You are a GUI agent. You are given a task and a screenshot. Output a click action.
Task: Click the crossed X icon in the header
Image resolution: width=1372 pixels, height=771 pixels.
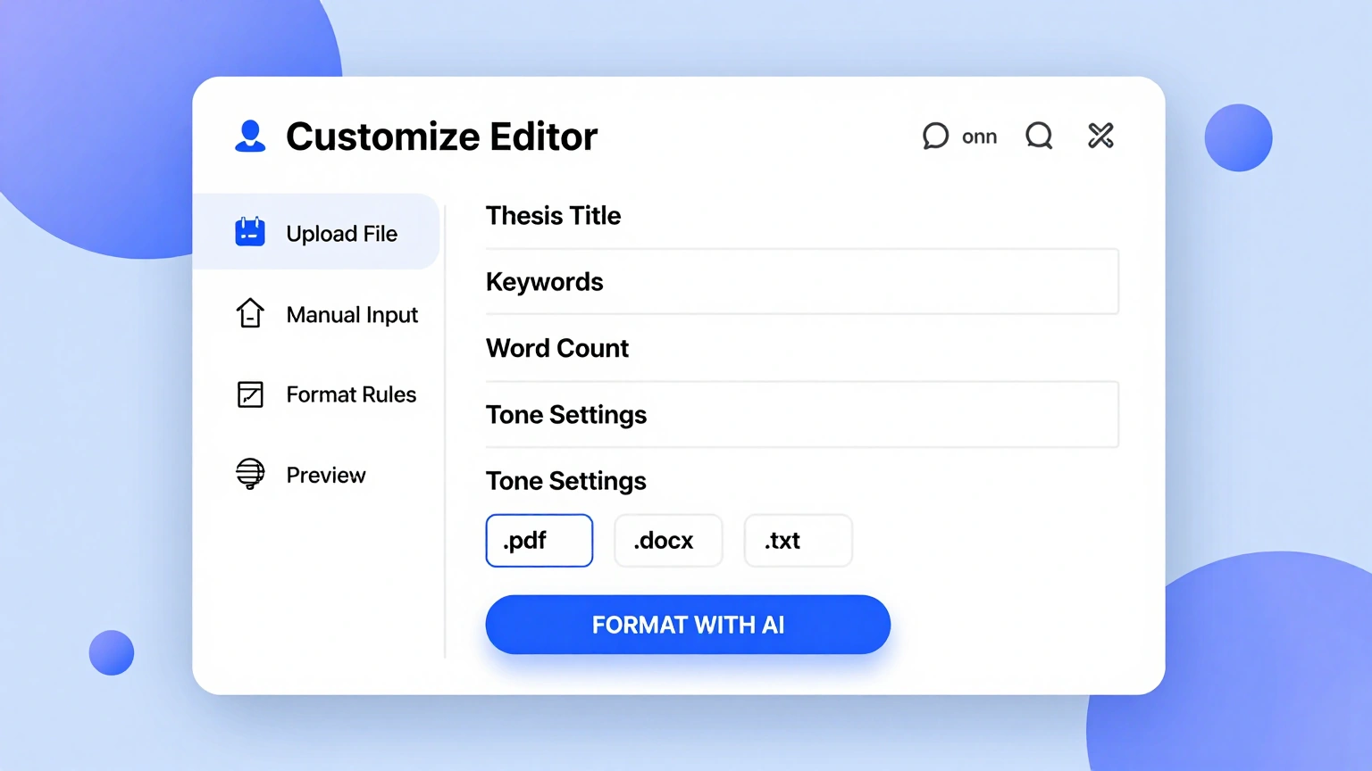(1100, 136)
